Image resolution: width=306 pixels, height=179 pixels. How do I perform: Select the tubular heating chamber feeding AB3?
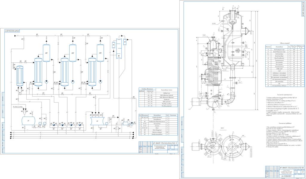tap(92, 72)
